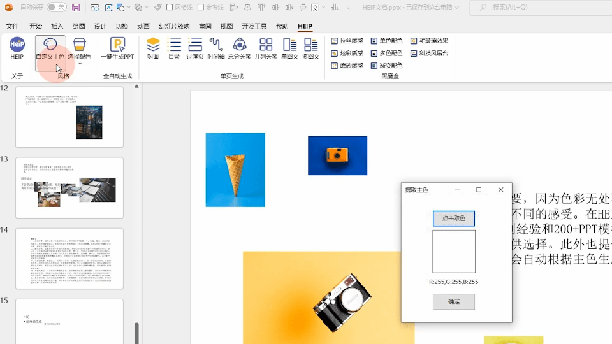Generate a 总分关系 slide
Image resolution: width=612 pixels, height=344 pixels.
click(239, 49)
